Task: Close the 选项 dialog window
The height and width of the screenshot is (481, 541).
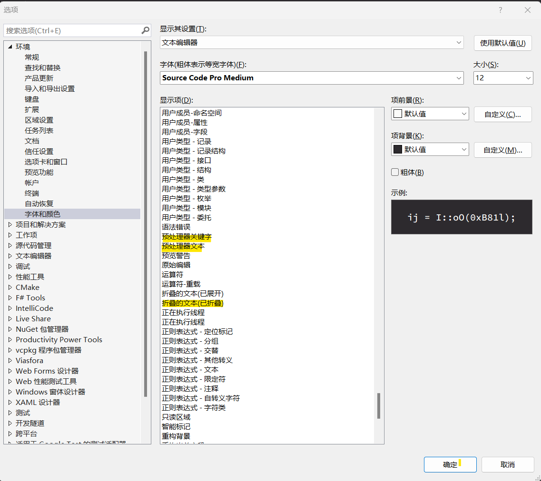Action: click(528, 10)
